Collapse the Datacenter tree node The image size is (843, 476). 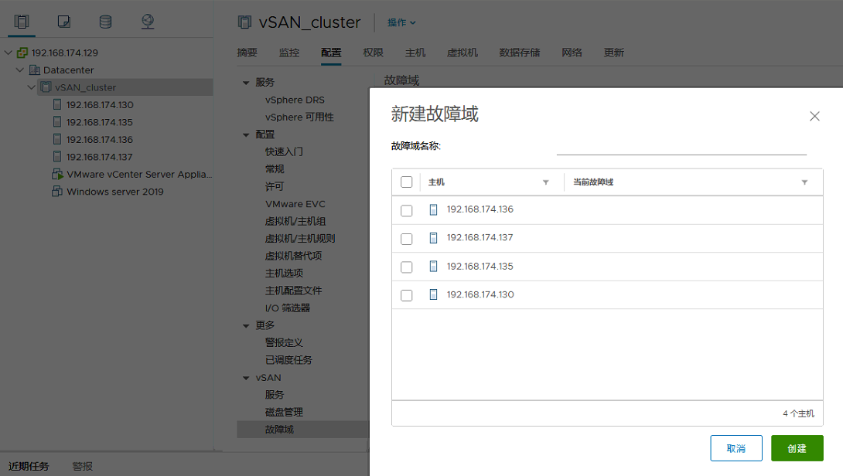coord(20,70)
